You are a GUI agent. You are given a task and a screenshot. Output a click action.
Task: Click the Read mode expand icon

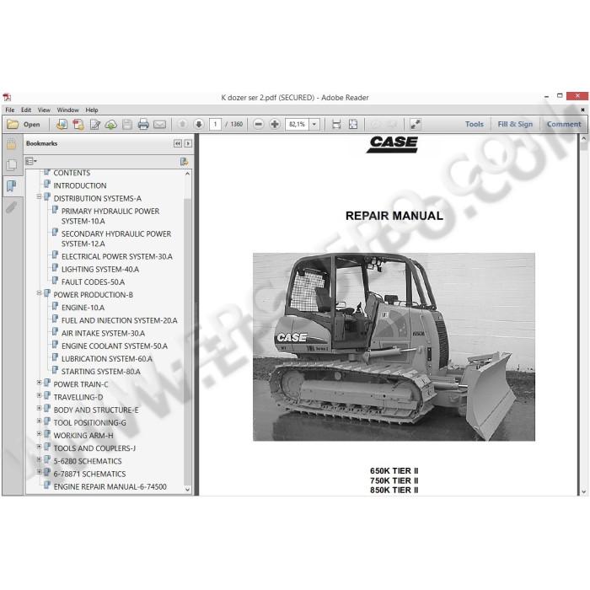(x=415, y=124)
